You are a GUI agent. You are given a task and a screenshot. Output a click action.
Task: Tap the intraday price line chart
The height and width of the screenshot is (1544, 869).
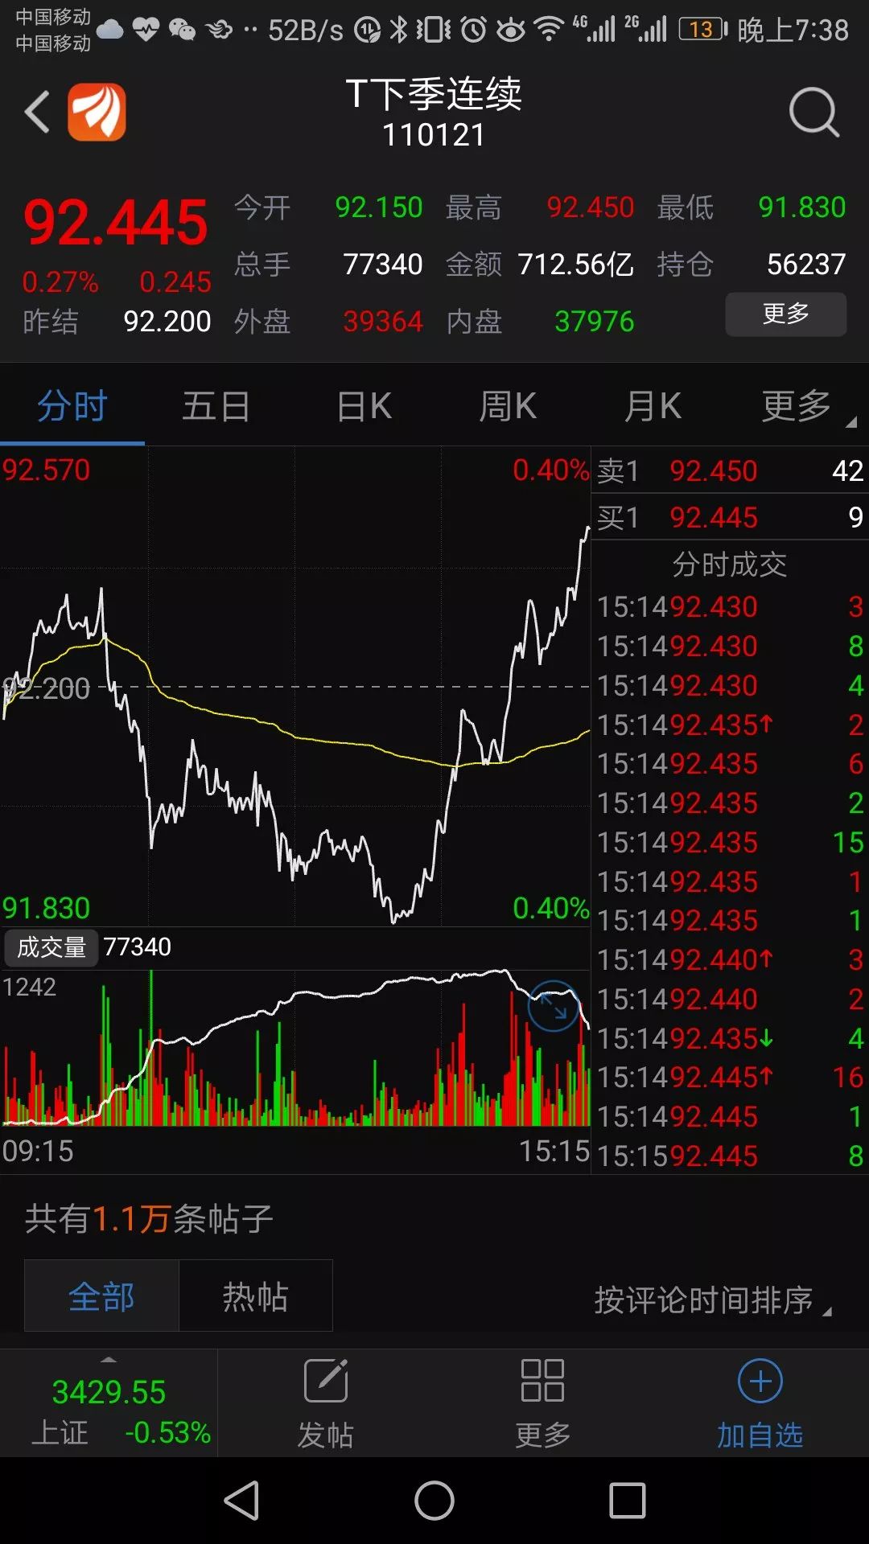295,688
